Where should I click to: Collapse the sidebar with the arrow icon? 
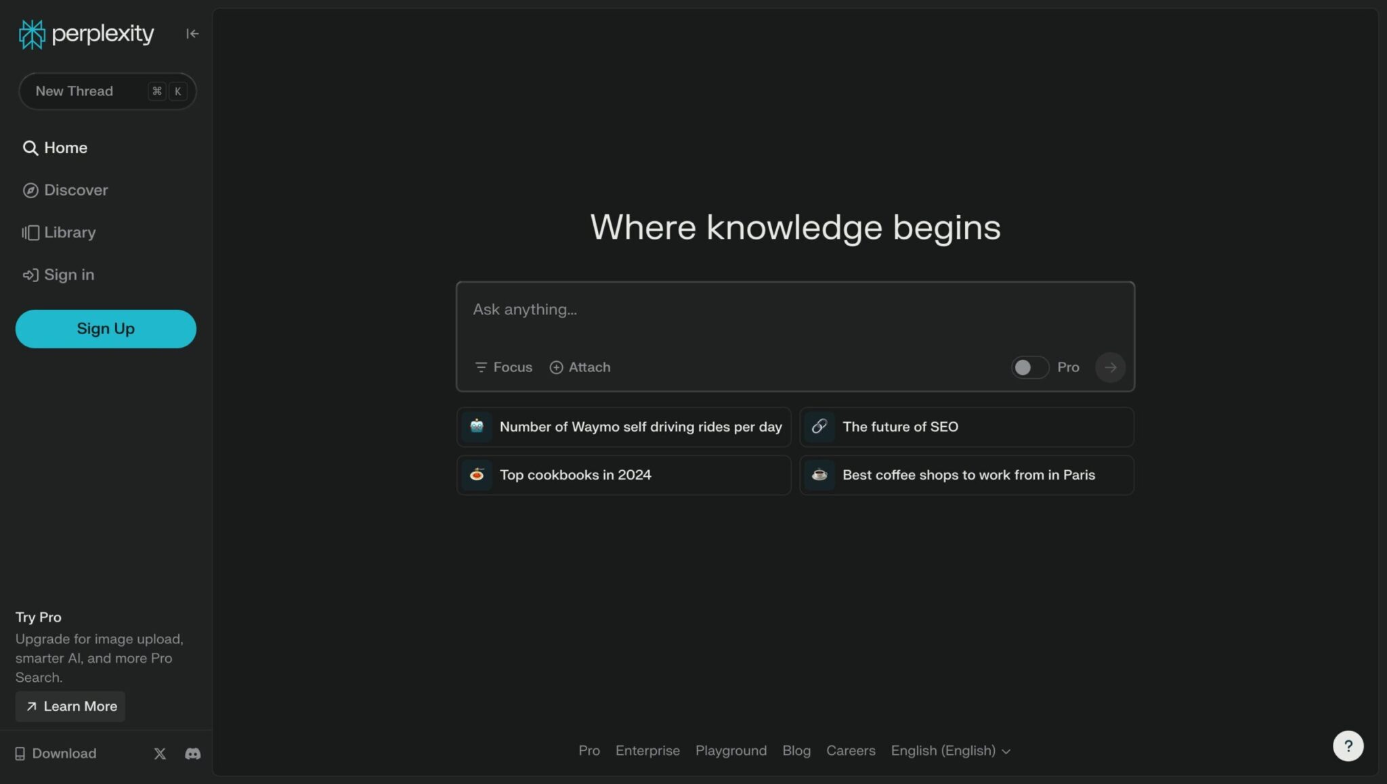(192, 34)
